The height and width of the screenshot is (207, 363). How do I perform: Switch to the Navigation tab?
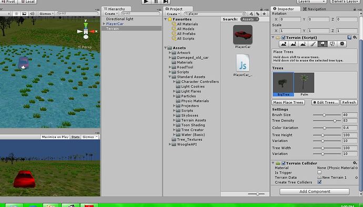pos(315,9)
